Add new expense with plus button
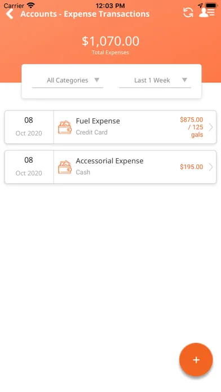This screenshot has width=221, height=392. pyautogui.click(x=196, y=359)
